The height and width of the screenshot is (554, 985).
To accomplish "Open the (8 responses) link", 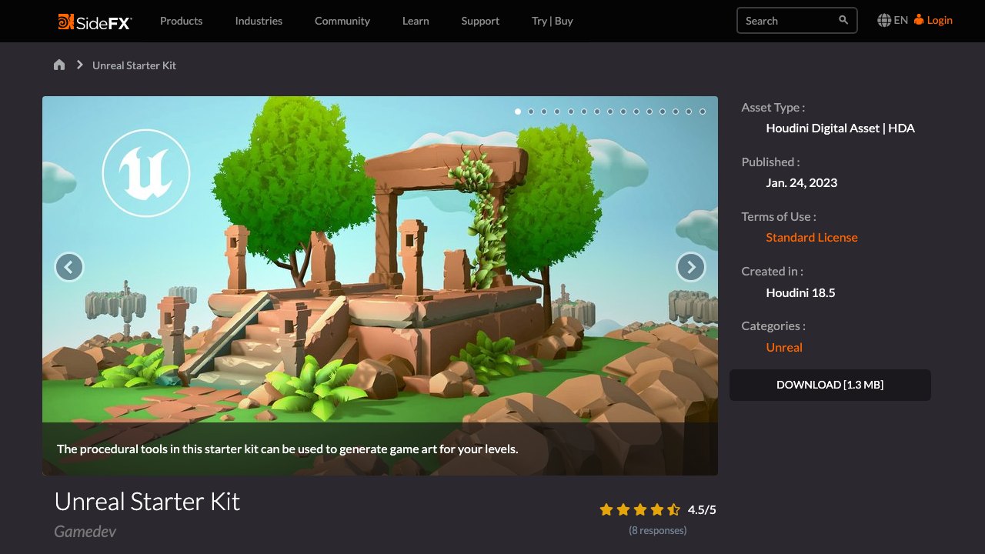I will pos(658,530).
